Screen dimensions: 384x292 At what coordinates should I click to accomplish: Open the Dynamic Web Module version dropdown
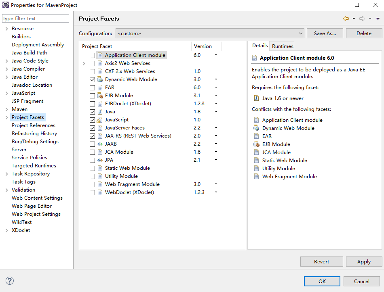pos(216,79)
